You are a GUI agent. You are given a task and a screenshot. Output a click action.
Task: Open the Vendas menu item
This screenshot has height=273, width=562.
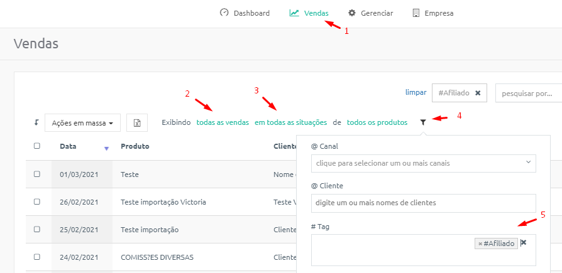(x=309, y=13)
